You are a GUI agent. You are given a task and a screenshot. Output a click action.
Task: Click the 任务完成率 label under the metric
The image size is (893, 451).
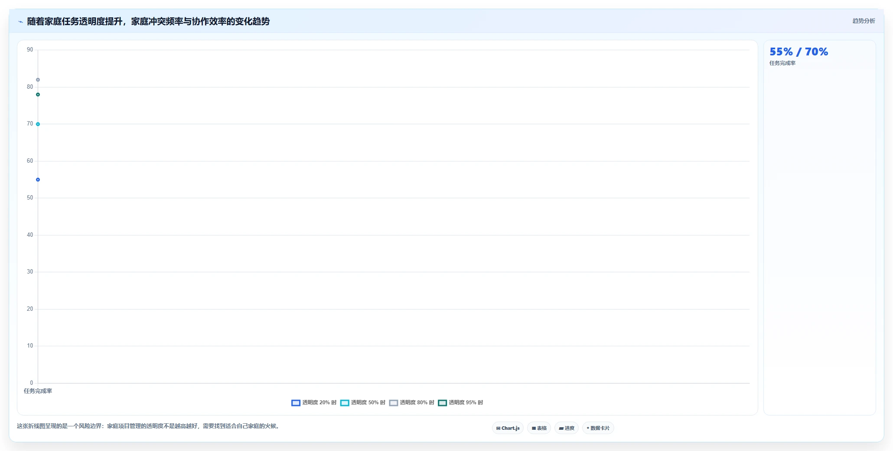point(782,63)
